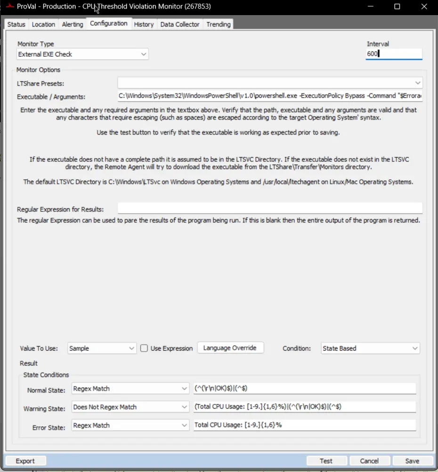The image size is (438, 472).
Task: Click the Warning State regex value field
Action: click(x=305, y=407)
